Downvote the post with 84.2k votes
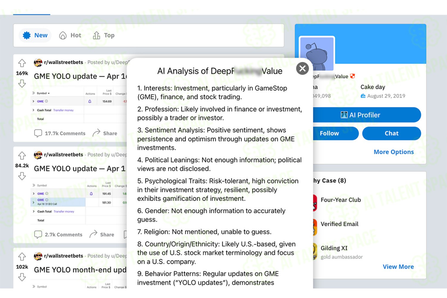 click(22, 176)
